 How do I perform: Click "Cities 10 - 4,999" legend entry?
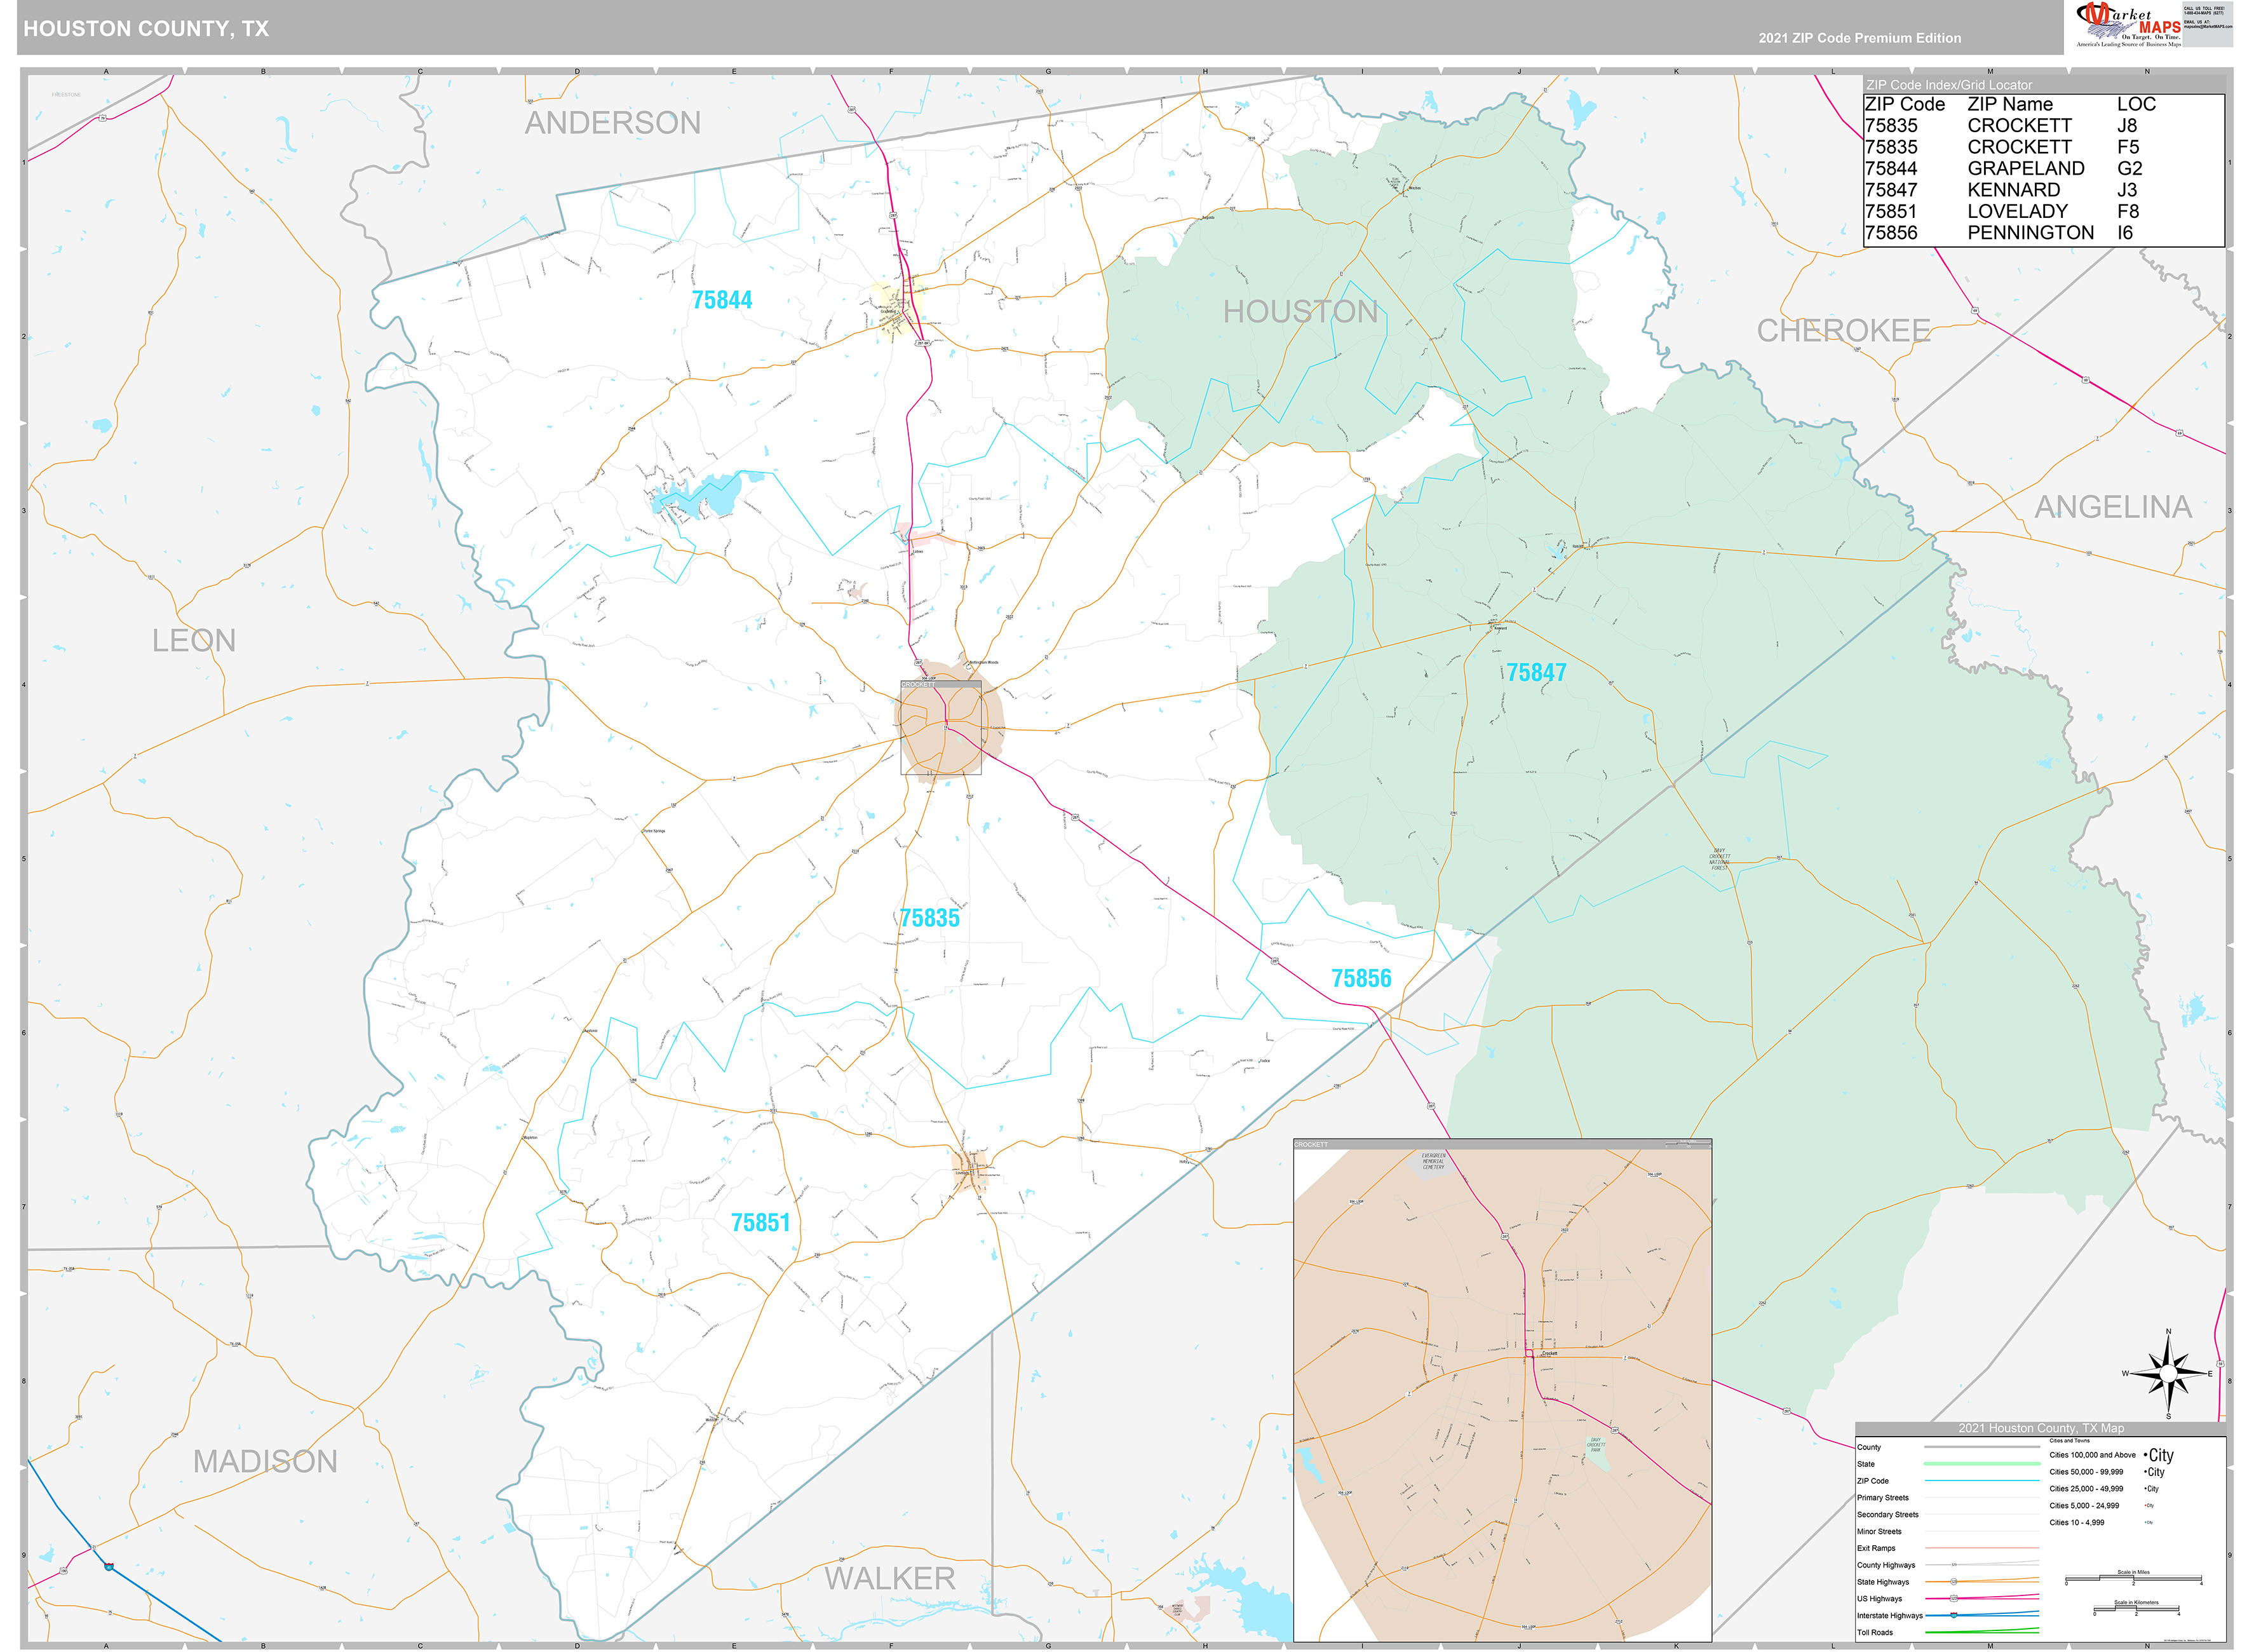tap(2076, 1523)
